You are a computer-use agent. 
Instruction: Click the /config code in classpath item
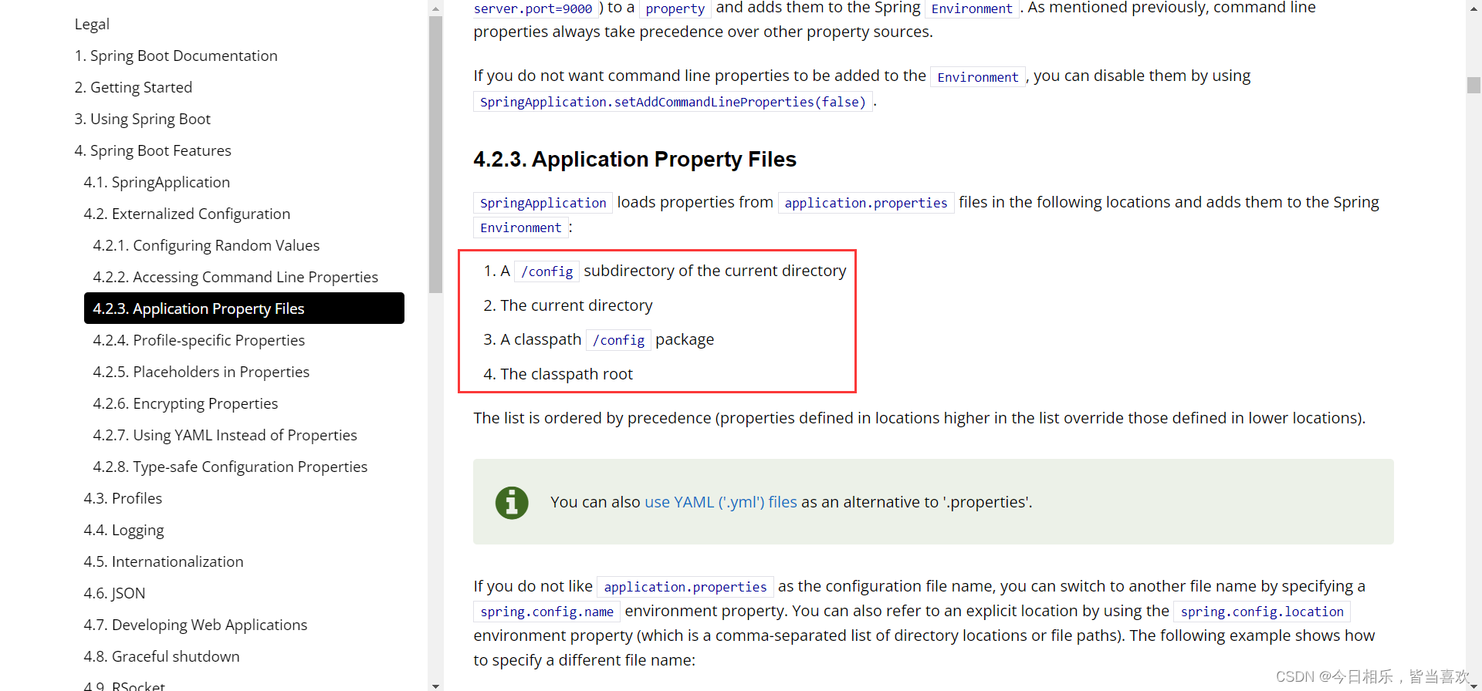click(619, 340)
